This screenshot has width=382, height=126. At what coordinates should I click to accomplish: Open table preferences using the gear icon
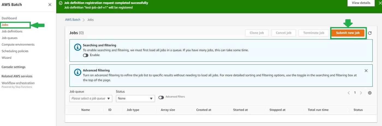pyautogui.click(x=370, y=93)
